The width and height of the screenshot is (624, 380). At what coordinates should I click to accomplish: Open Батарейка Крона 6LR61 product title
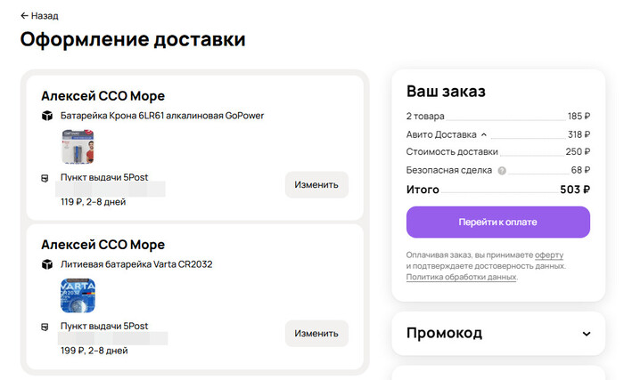(162, 116)
